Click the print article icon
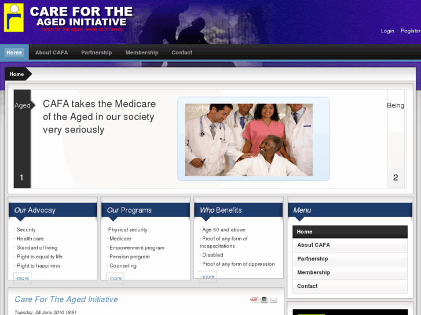Viewport: 421px width, 315px height. coord(264,300)
